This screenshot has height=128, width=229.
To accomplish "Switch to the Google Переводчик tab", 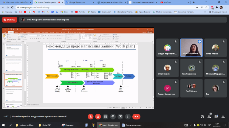I will click(x=80, y=2).
